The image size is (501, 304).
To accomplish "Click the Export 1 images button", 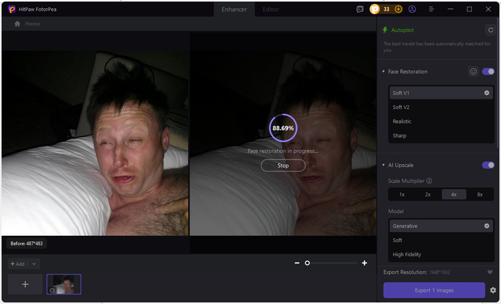I will (x=434, y=290).
